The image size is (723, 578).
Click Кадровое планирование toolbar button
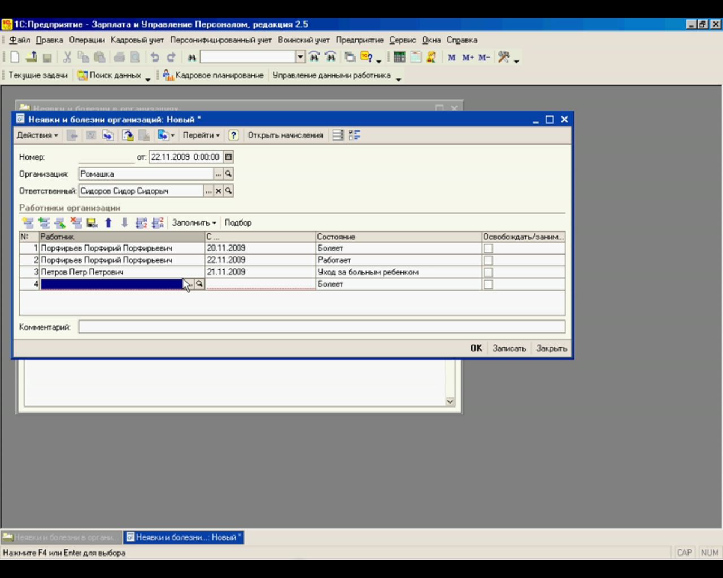point(214,75)
